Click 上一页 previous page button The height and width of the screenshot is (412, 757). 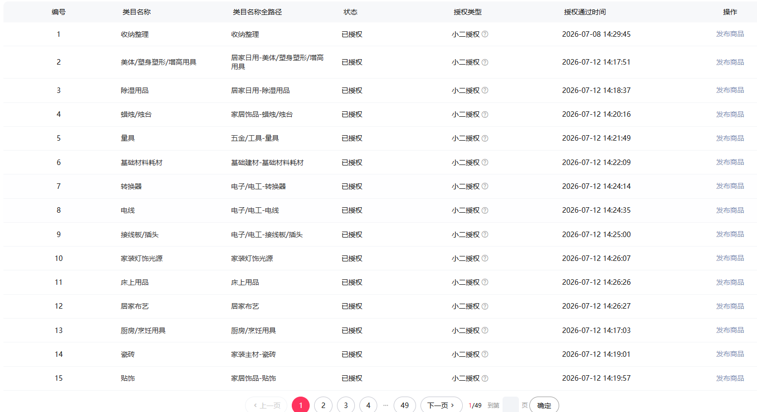[x=266, y=405]
